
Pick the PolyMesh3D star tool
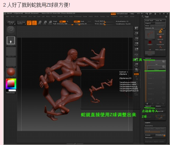[160, 43]
